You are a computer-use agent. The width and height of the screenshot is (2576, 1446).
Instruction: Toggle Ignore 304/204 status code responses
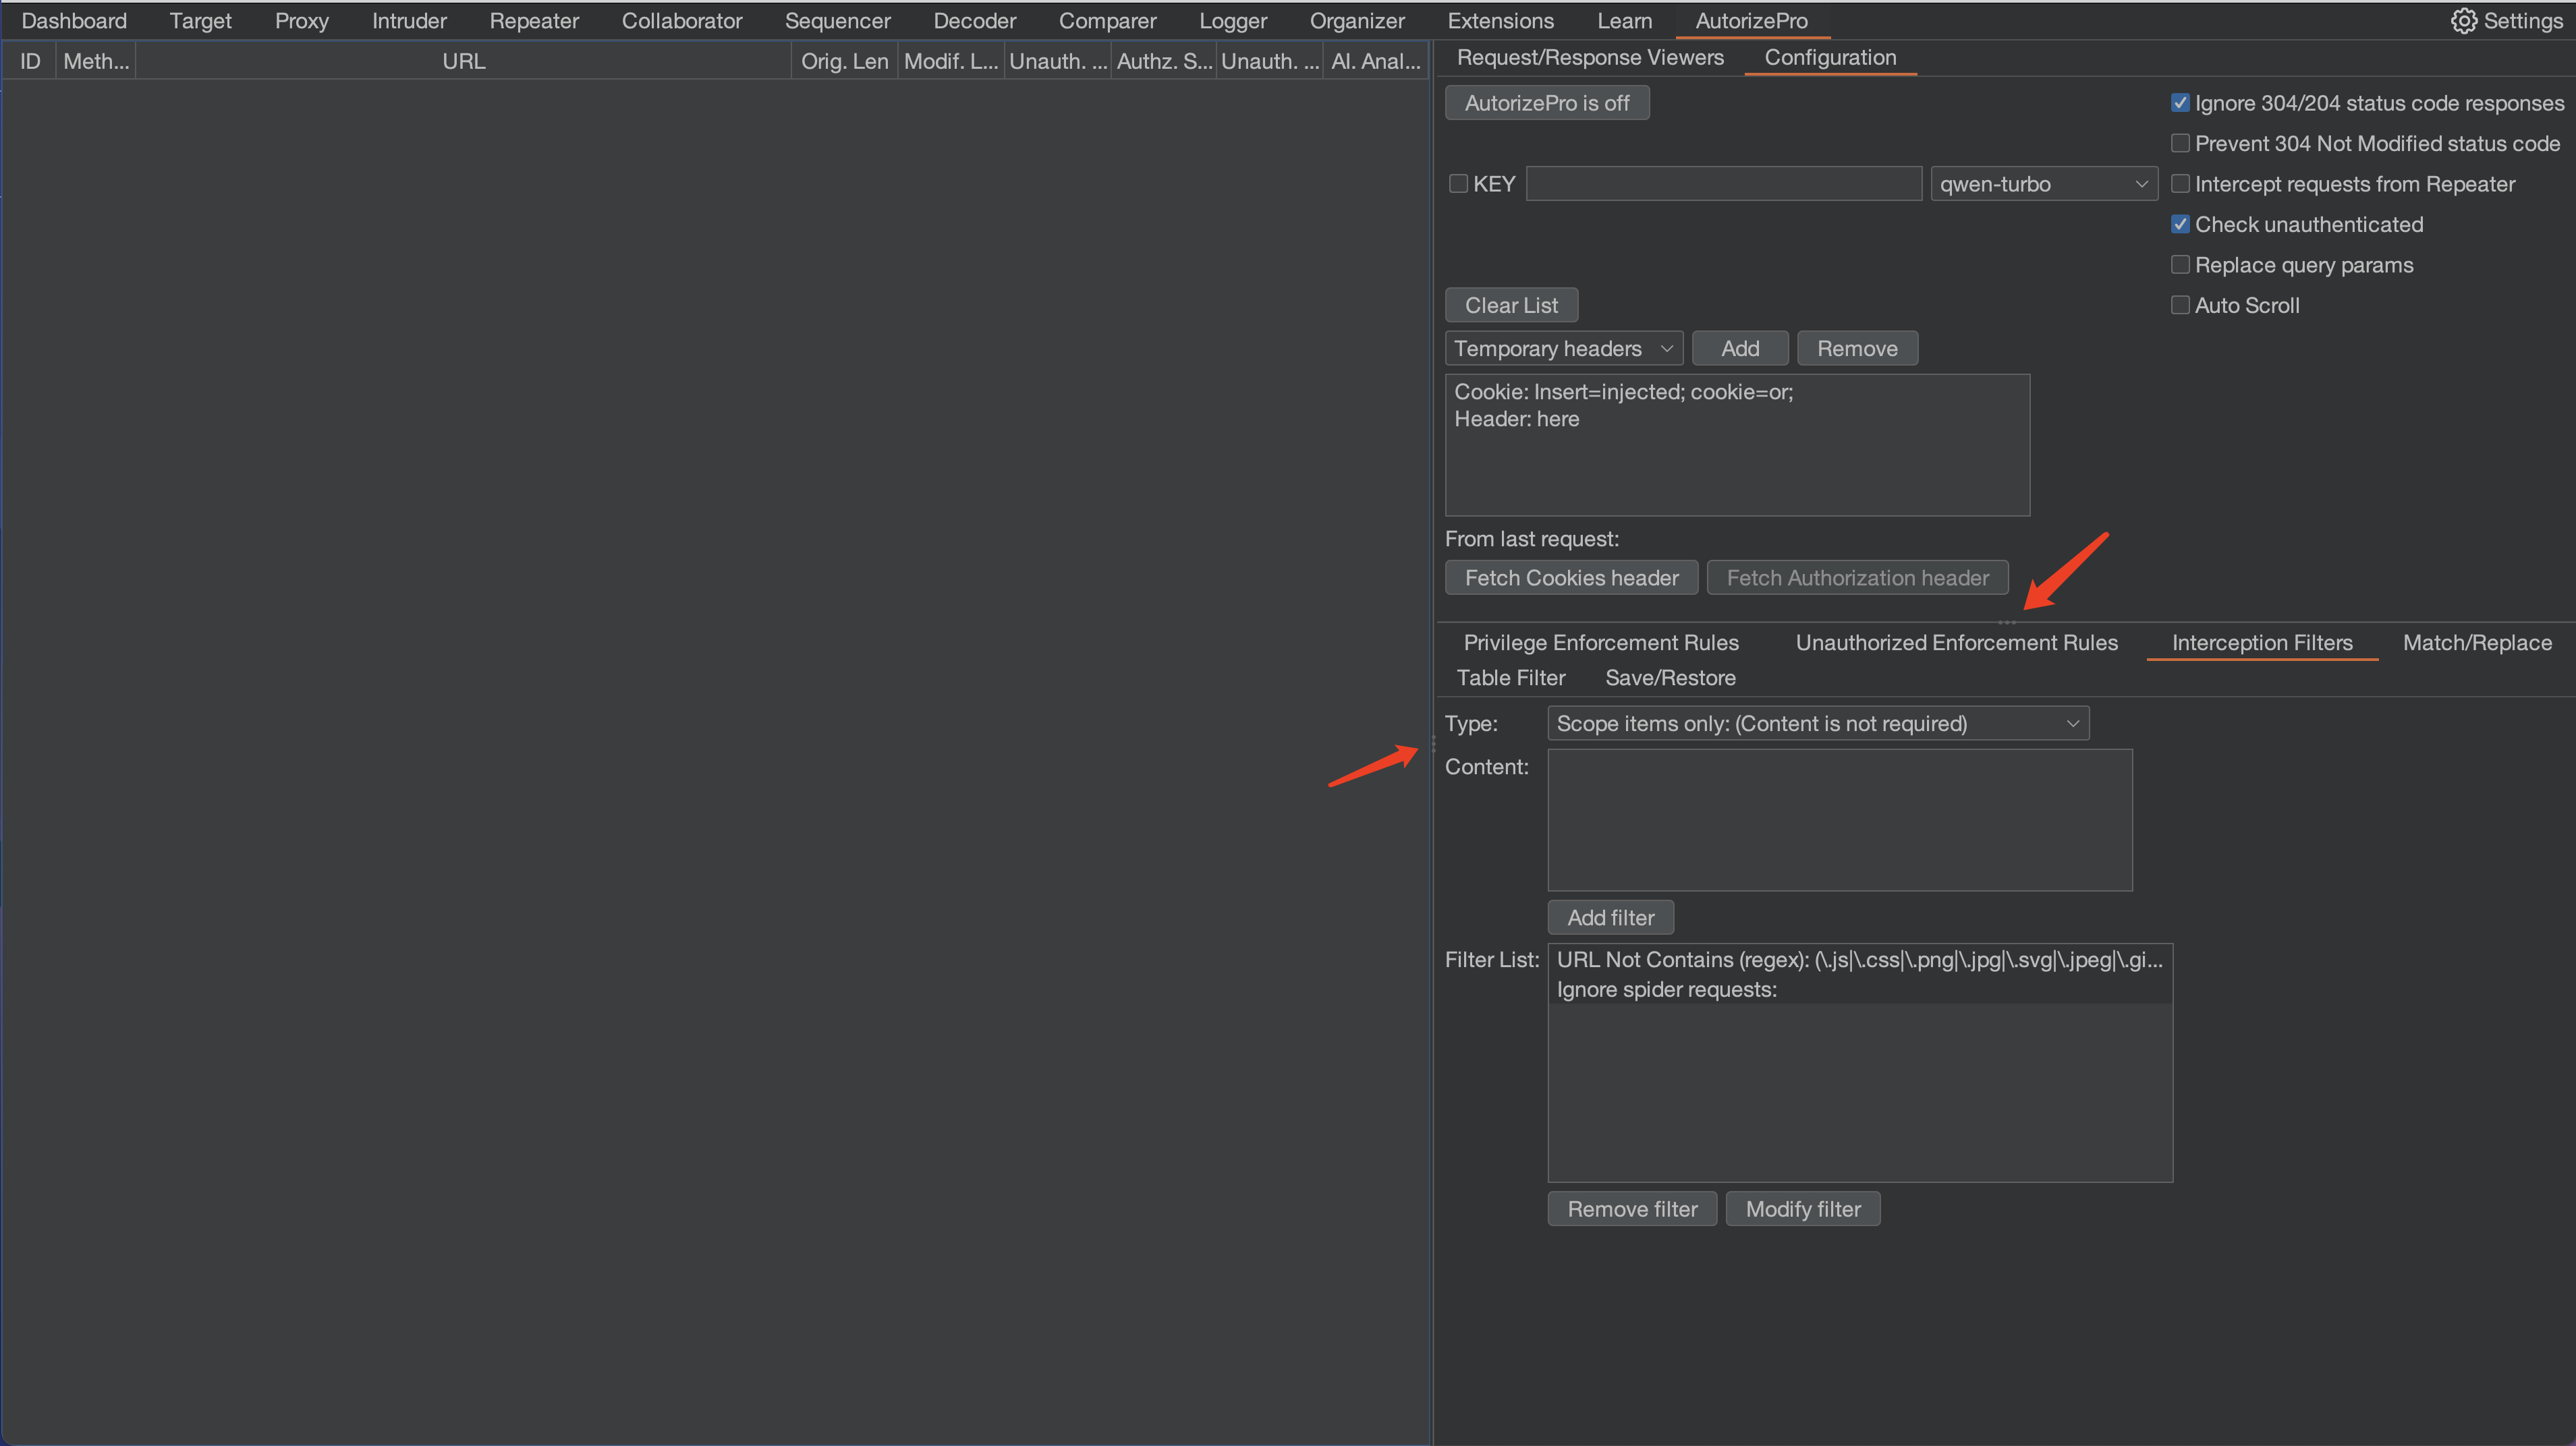click(2180, 103)
